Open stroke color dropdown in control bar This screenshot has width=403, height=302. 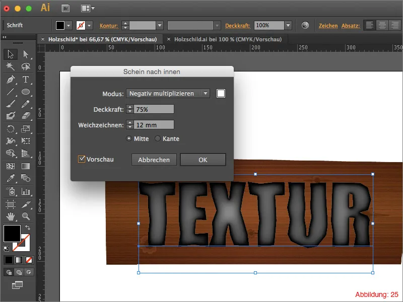[89, 26]
